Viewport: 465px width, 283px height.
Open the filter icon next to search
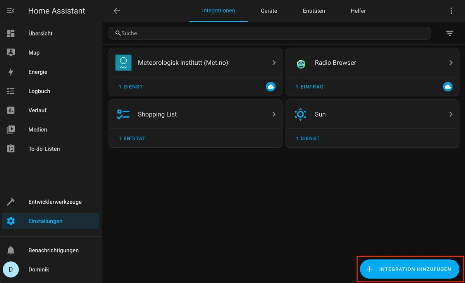pyautogui.click(x=449, y=33)
